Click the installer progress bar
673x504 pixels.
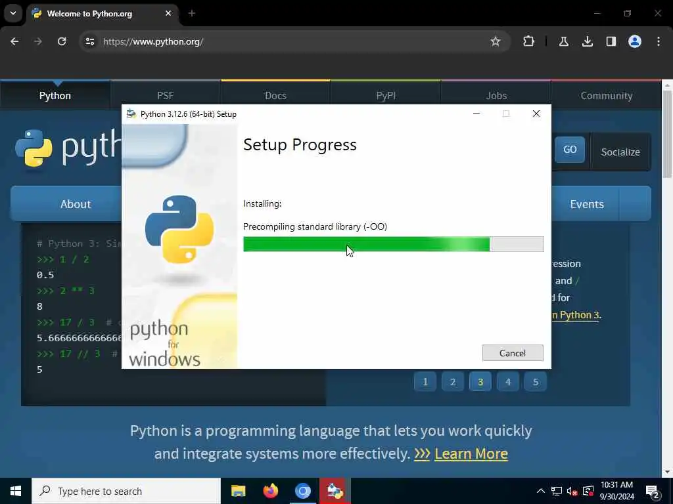[x=394, y=244]
